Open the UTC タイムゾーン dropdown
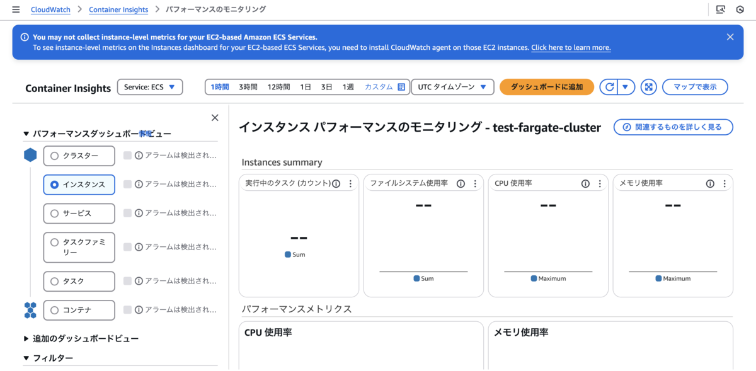 coord(453,87)
